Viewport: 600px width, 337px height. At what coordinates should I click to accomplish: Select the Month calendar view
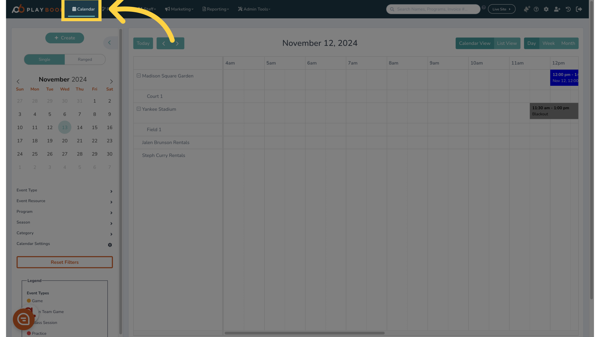568,43
